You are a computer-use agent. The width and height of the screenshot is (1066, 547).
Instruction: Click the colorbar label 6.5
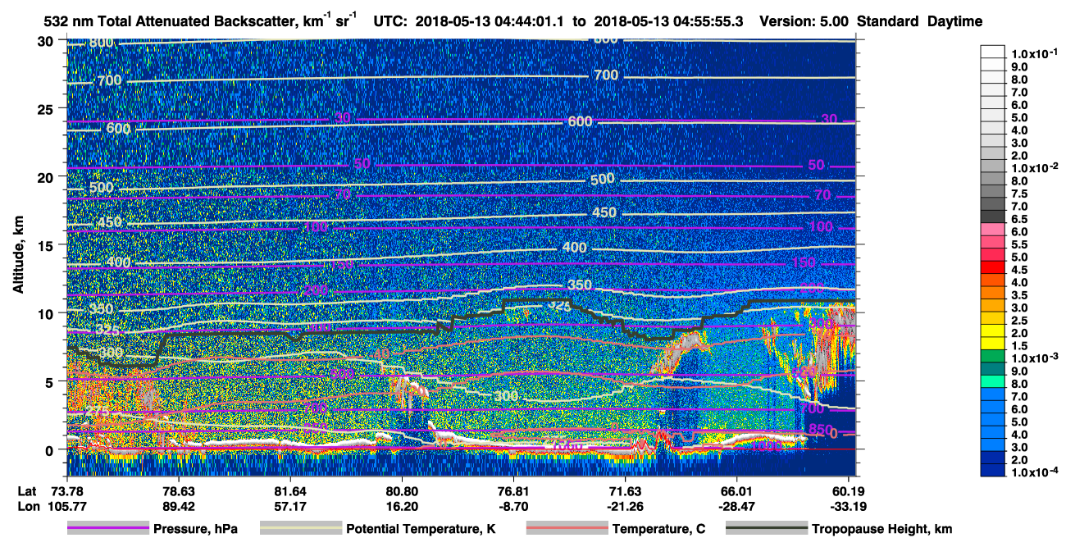1021,219
